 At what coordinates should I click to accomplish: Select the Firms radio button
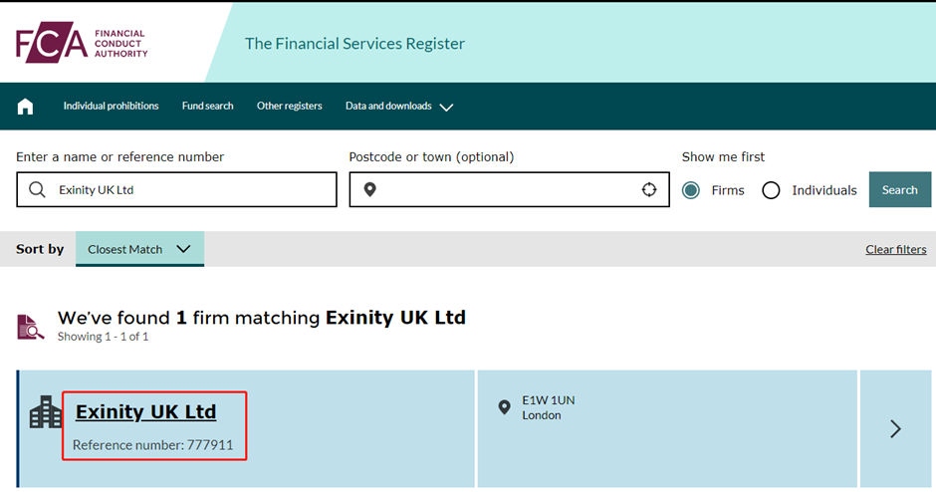[x=691, y=190]
